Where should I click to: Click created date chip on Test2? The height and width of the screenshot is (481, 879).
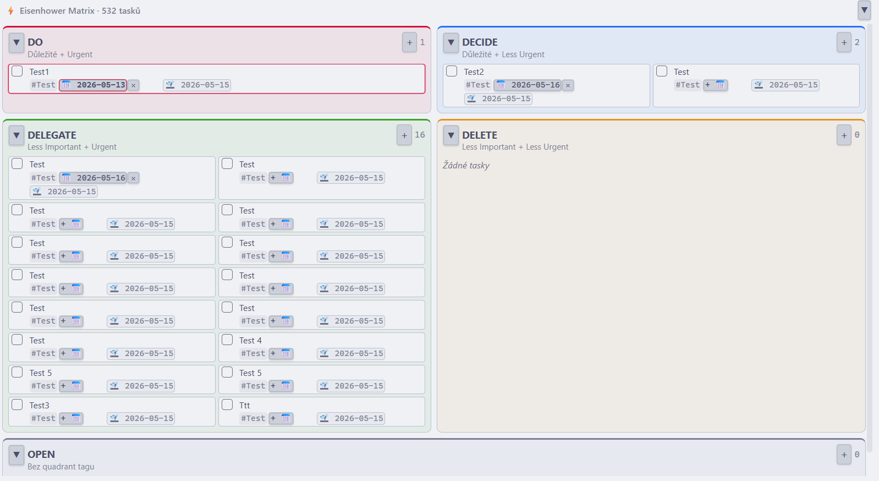[498, 99]
